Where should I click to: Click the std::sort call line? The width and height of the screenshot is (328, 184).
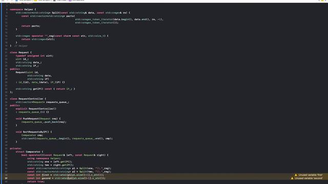(x=67, y=139)
